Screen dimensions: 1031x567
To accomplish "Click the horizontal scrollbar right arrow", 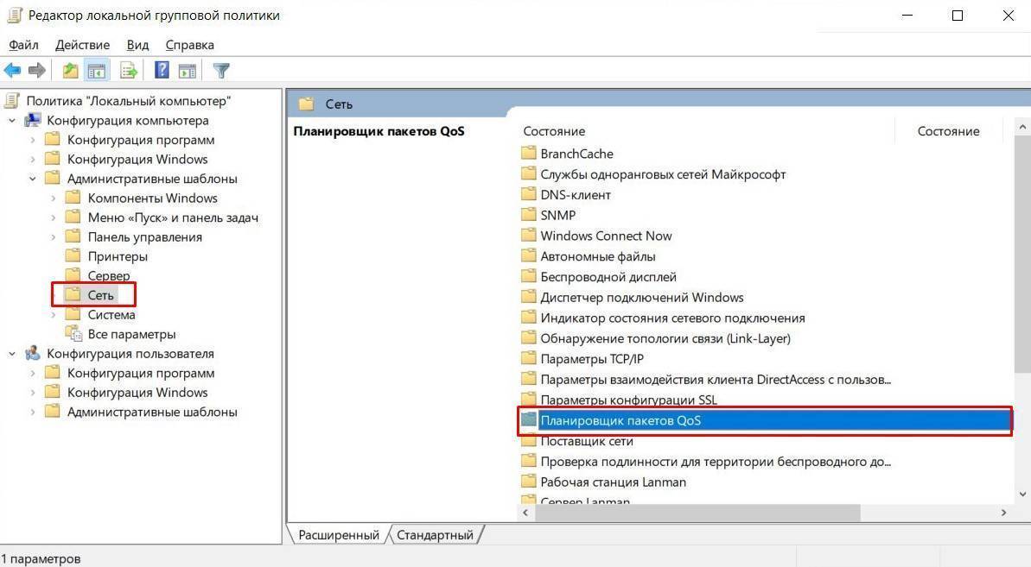I will (x=1003, y=513).
